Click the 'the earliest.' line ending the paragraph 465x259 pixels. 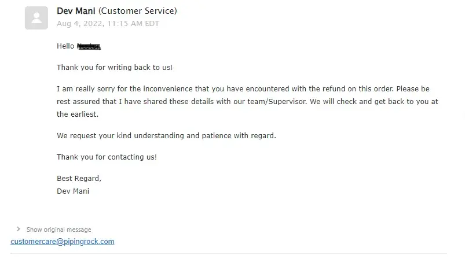(78, 114)
